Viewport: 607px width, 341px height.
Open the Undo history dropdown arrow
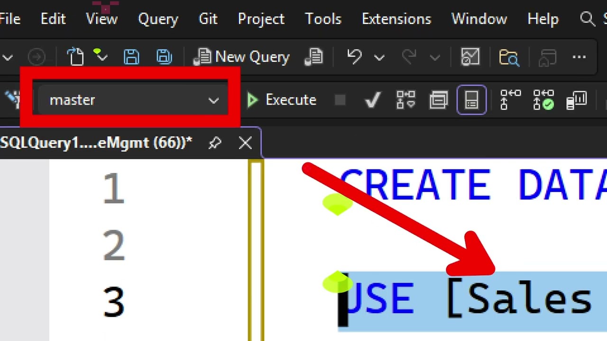coord(379,57)
